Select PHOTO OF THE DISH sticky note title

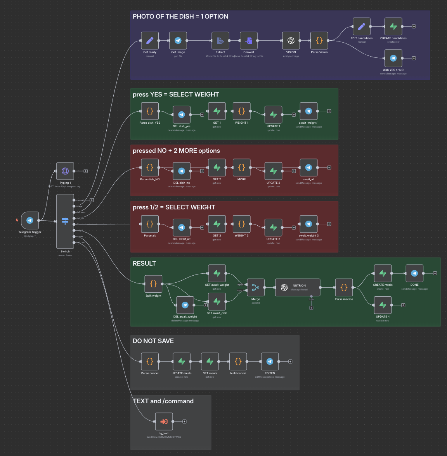point(180,17)
